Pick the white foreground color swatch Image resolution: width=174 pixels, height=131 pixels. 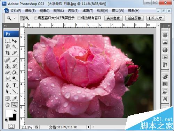pyautogui.click(x=9, y=113)
